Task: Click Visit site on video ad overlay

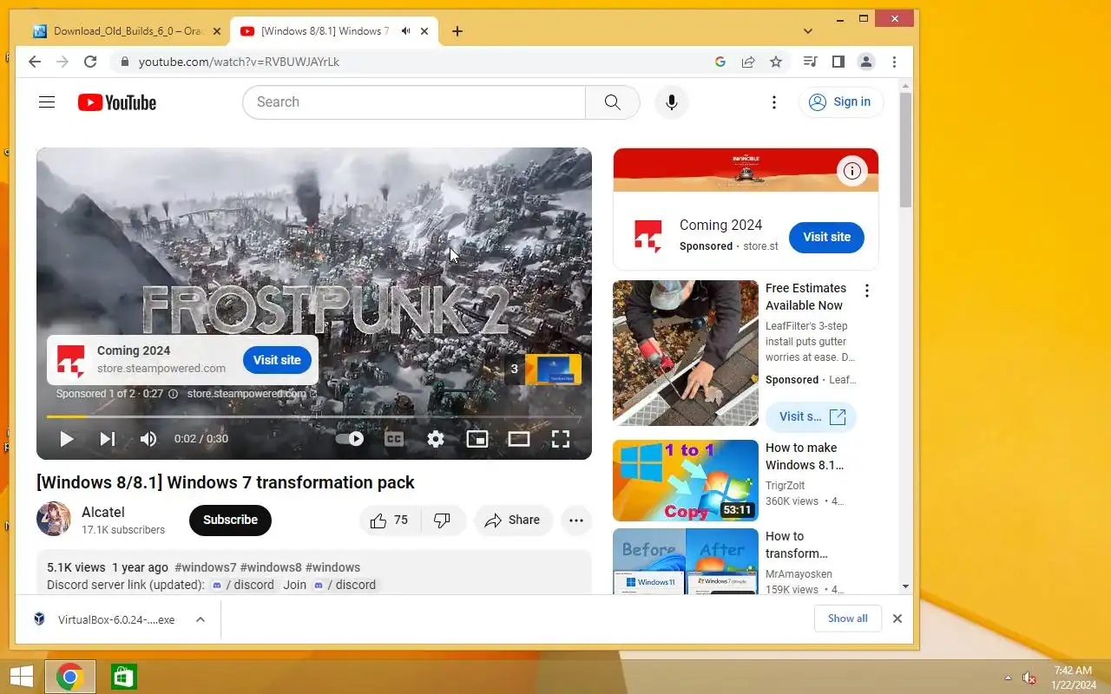Action: pyautogui.click(x=277, y=360)
